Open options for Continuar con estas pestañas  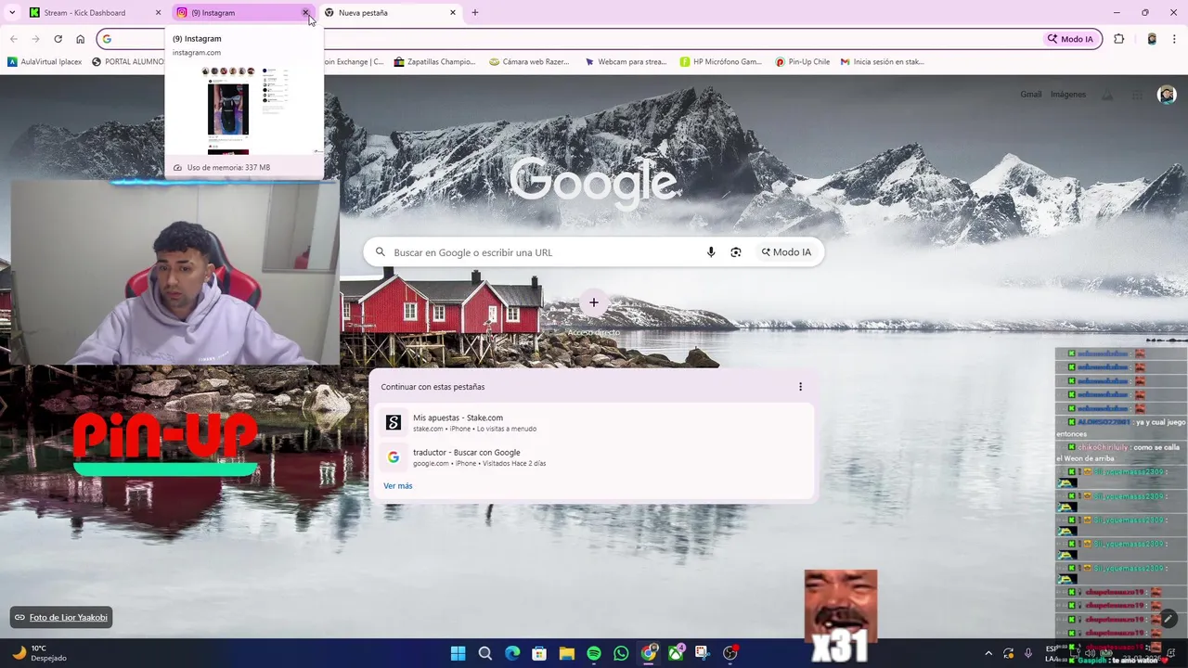pos(800,387)
